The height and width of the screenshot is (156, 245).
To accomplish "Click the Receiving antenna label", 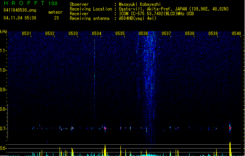I will point(90,18).
